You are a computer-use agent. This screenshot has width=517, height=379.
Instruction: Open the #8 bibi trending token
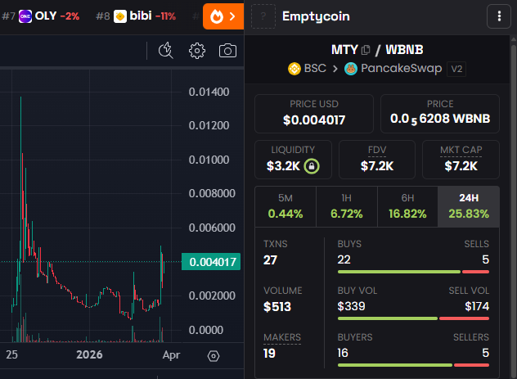click(136, 16)
